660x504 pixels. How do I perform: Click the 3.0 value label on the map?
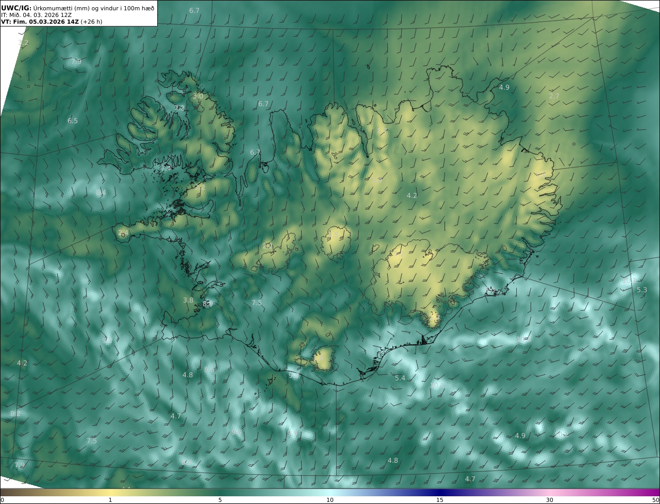(198, 96)
